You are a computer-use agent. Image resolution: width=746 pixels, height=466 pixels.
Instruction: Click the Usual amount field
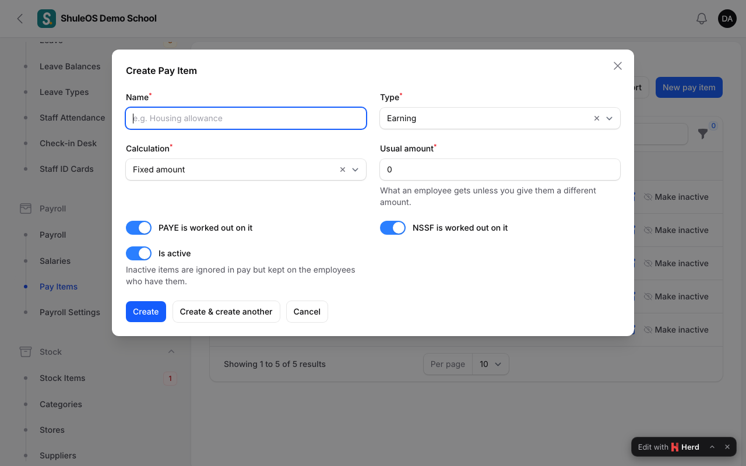click(500, 170)
